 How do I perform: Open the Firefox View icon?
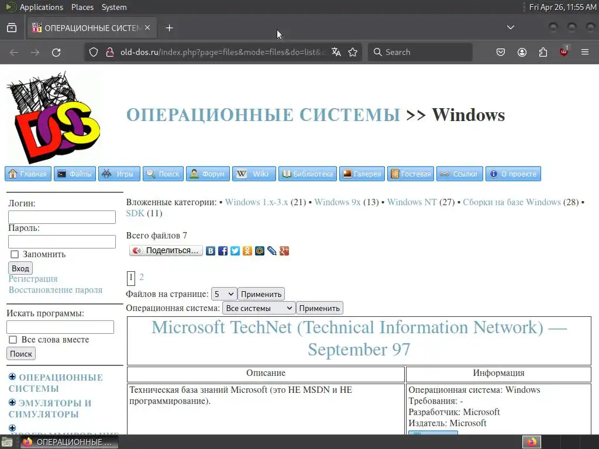tap(12, 28)
